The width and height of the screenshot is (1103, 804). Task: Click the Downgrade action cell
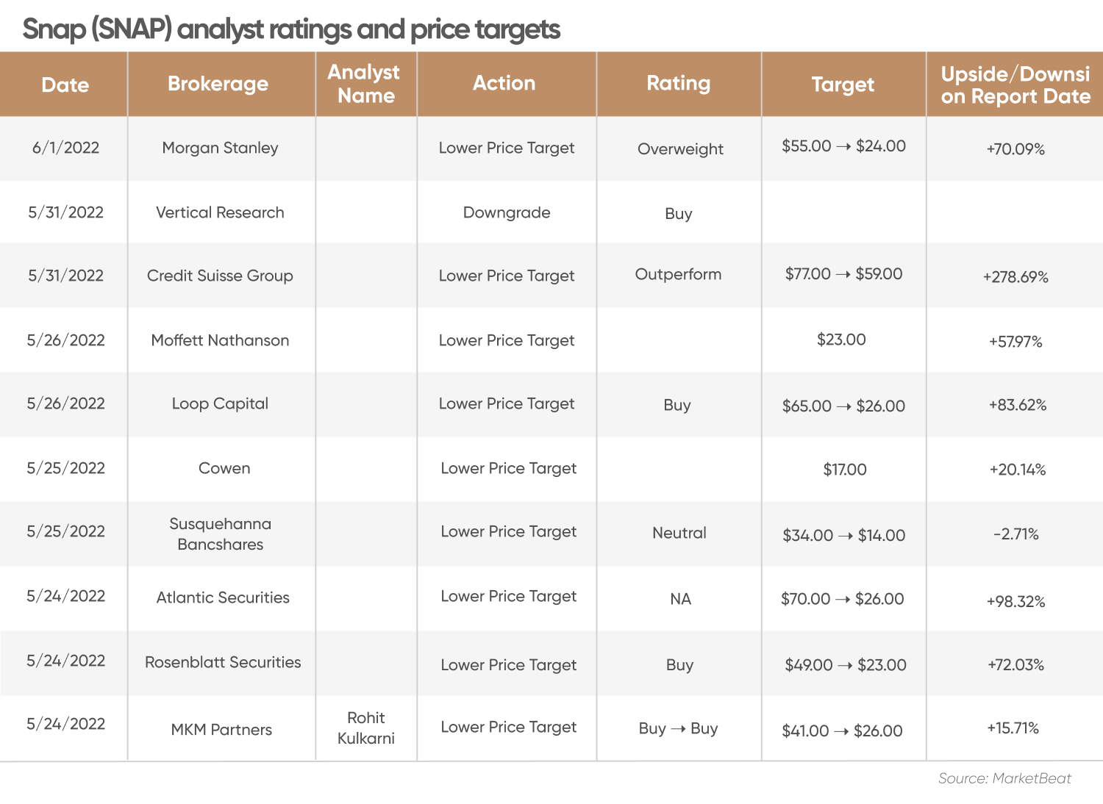point(507,212)
